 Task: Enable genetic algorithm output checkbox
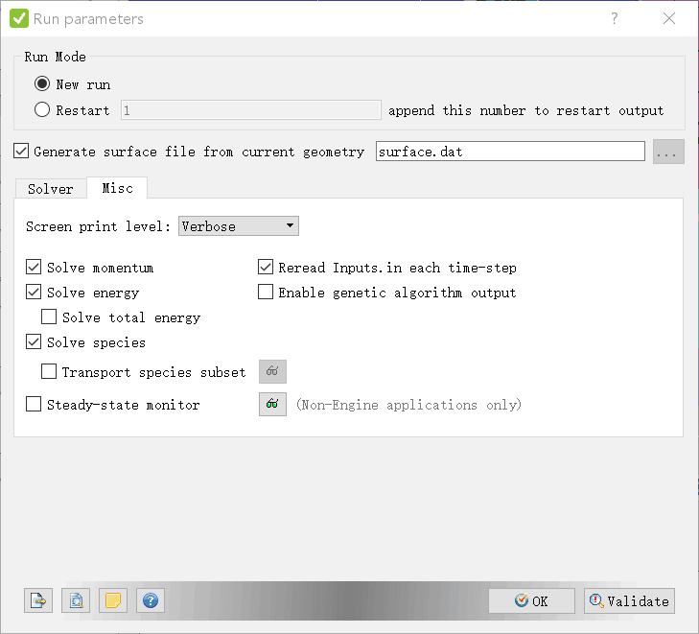pos(266,292)
